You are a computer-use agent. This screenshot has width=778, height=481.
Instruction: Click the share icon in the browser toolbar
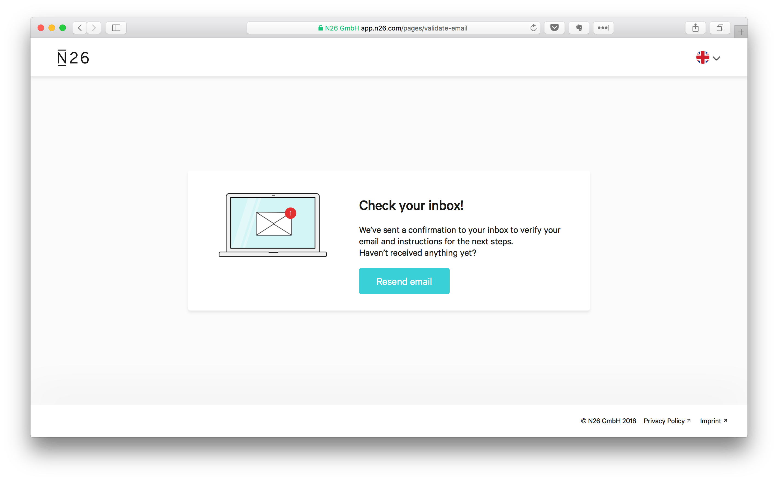(x=696, y=28)
